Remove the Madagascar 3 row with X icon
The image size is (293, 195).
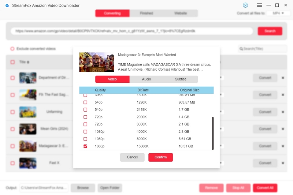(x=283, y=146)
